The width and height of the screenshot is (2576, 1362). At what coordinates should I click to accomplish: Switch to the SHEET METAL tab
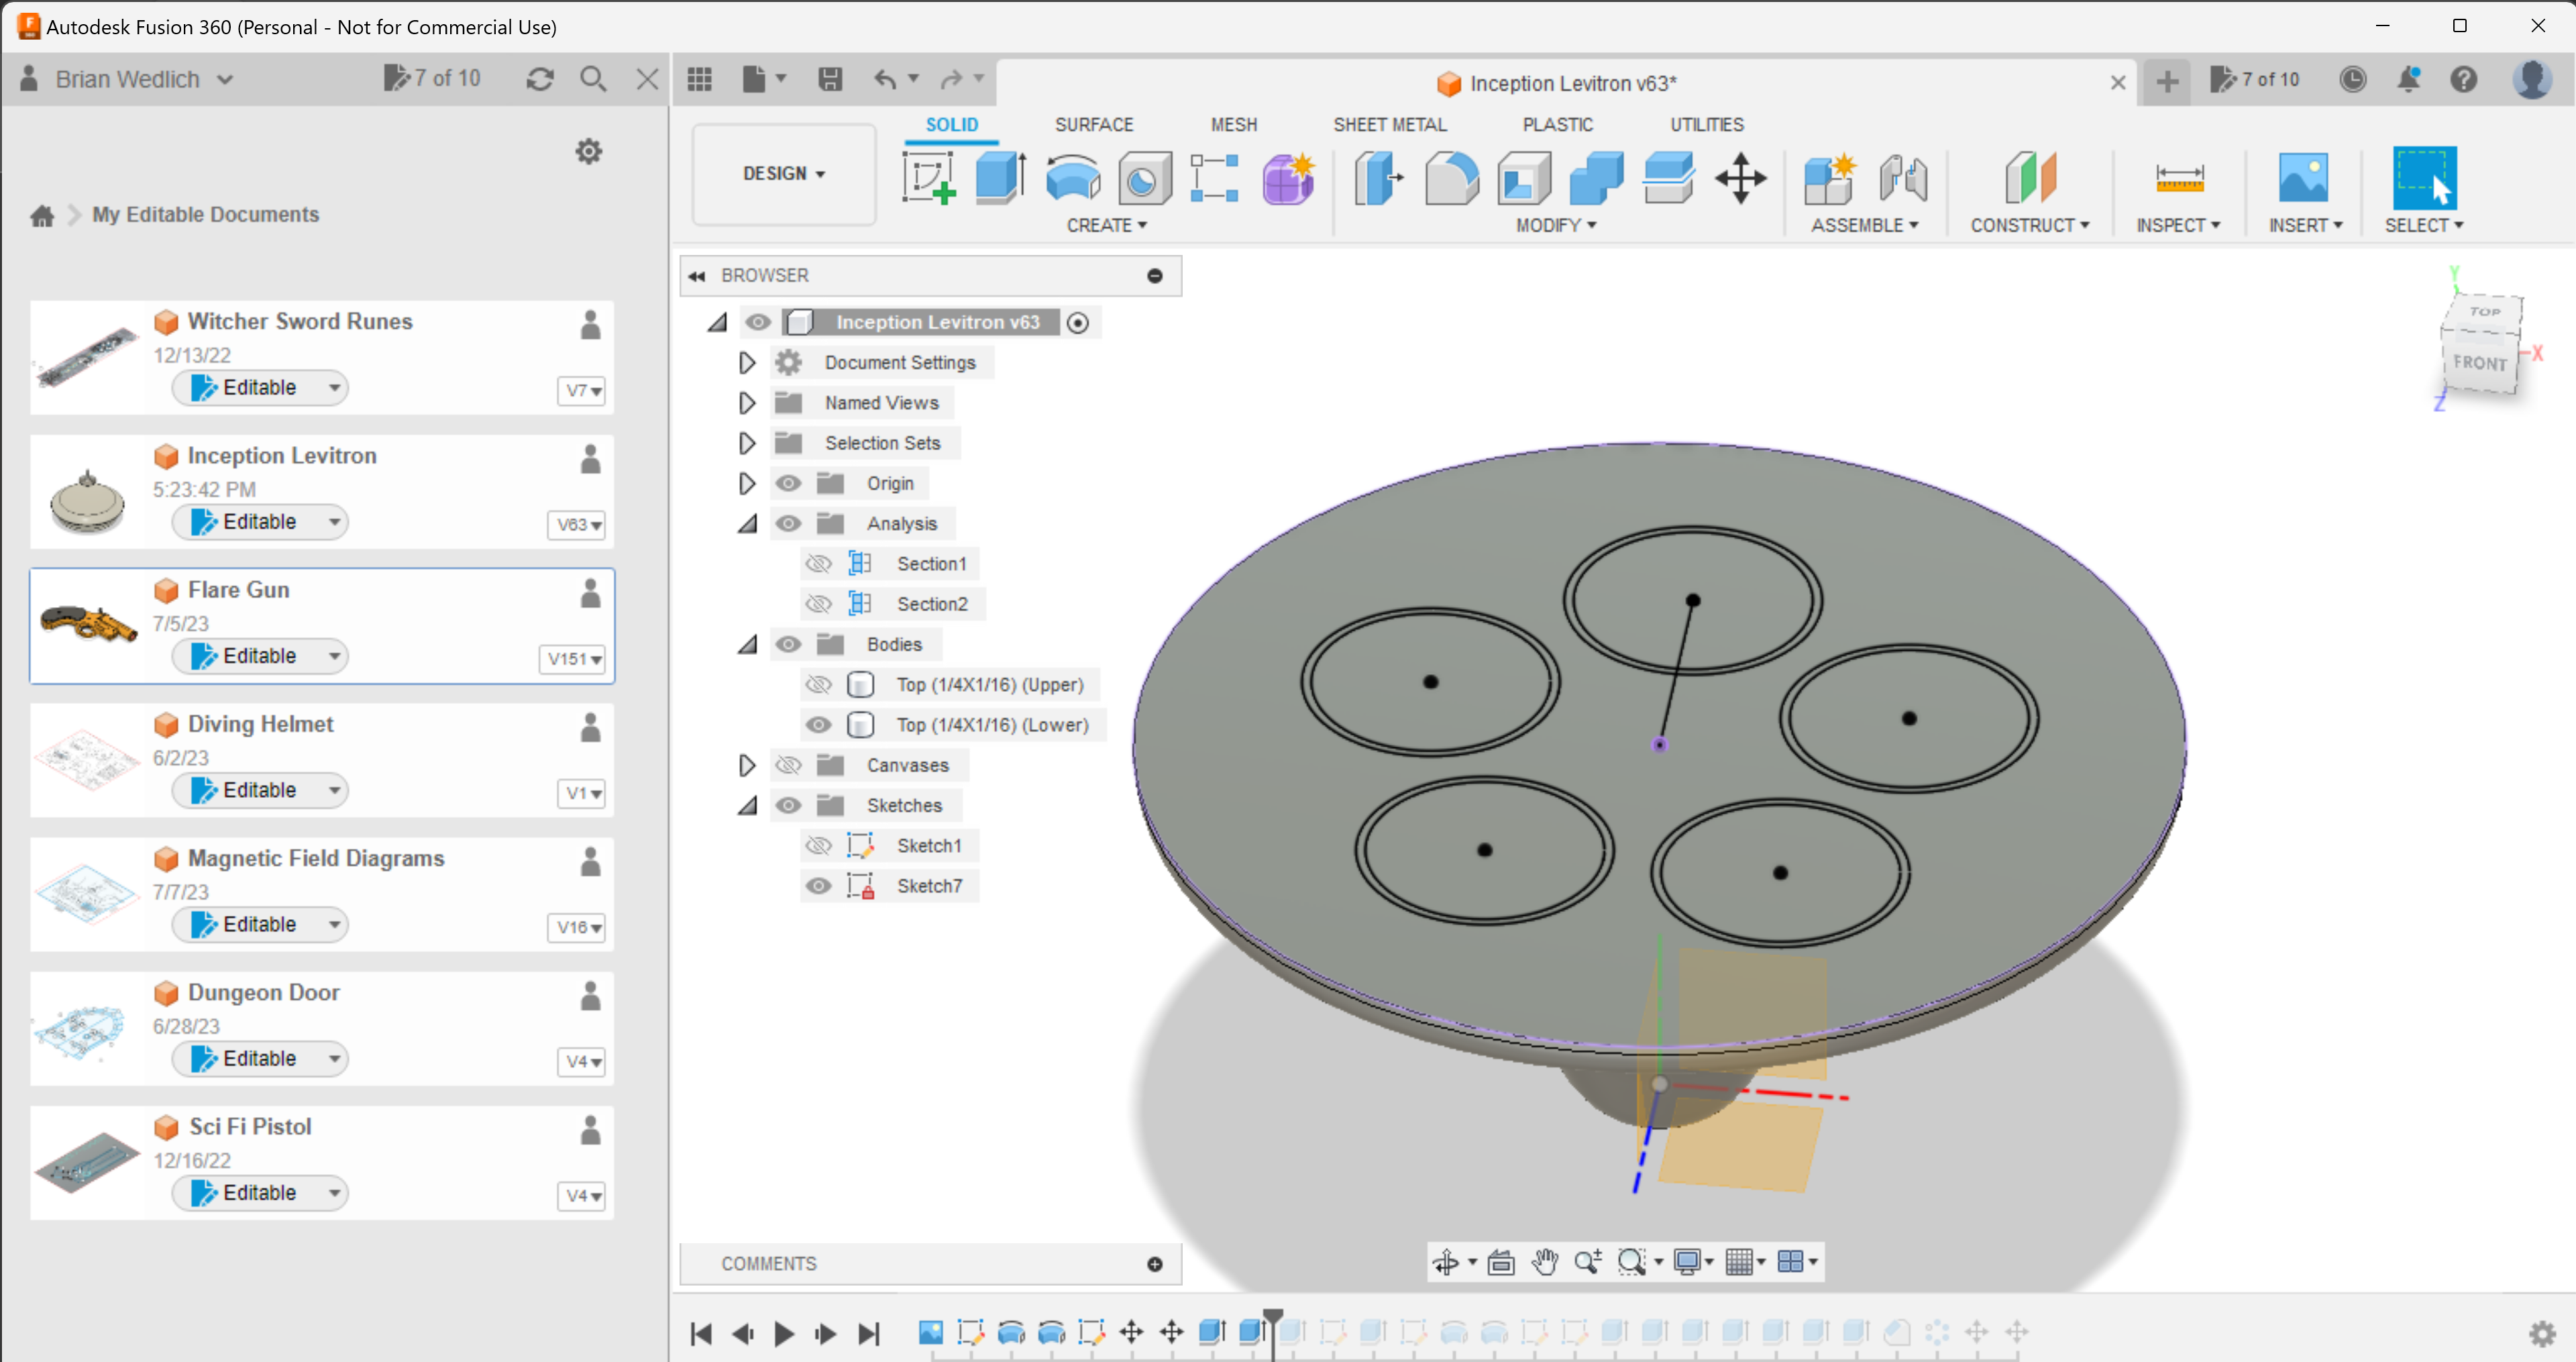coord(1390,124)
